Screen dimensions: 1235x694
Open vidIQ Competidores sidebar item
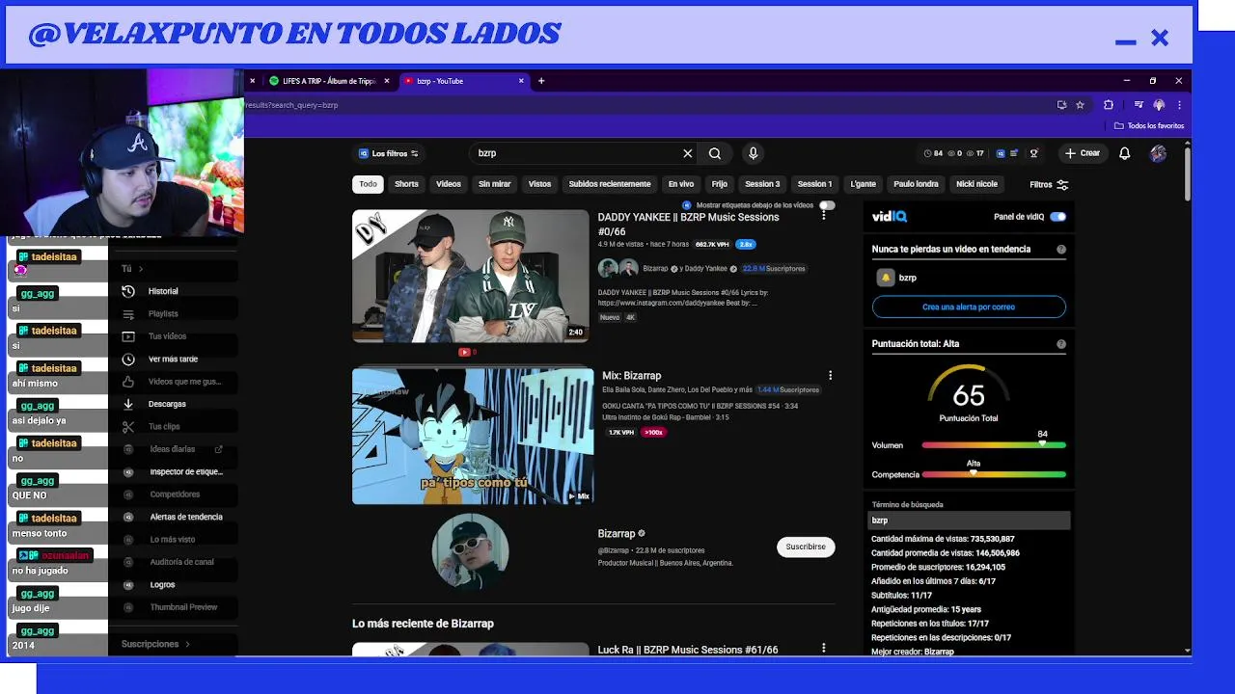coord(174,494)
